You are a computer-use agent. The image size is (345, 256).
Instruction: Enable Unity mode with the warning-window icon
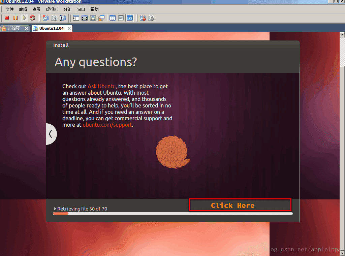tap(101, 18)
